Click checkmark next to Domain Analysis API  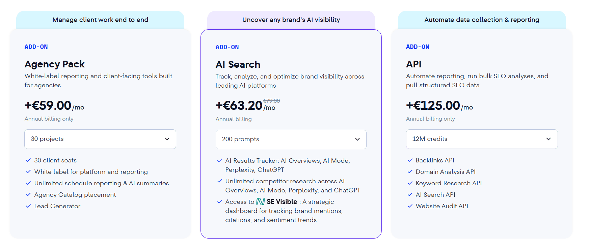click(410, 172)
